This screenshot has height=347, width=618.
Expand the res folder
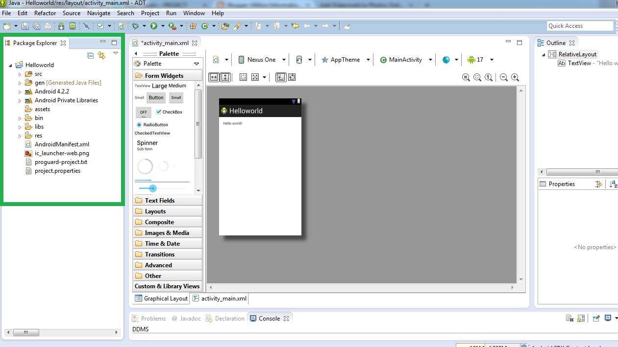click(20, 136)
